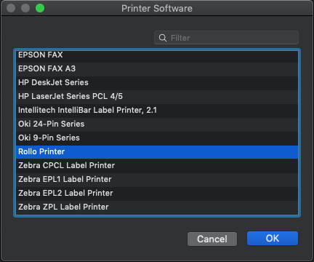Select Zebra EPL2 Label Printer
Viewport: 314px width, 262px height.
point(157,194)
